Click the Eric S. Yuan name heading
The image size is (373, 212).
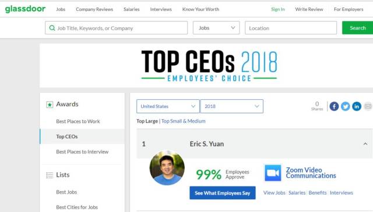click(x=207, y=143)
